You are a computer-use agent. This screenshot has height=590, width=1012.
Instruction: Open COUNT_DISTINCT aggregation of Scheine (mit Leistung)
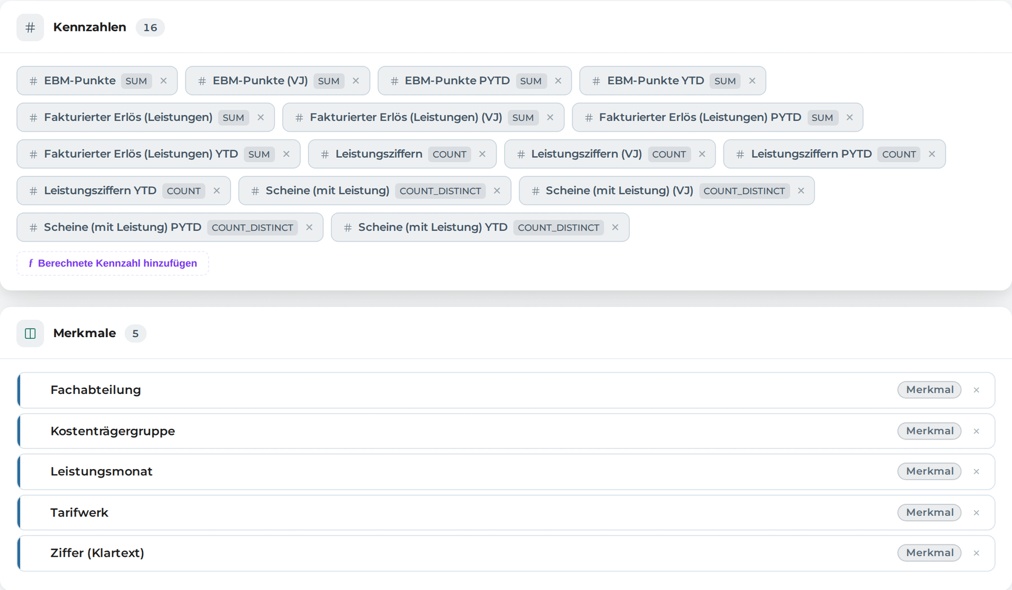440,191
